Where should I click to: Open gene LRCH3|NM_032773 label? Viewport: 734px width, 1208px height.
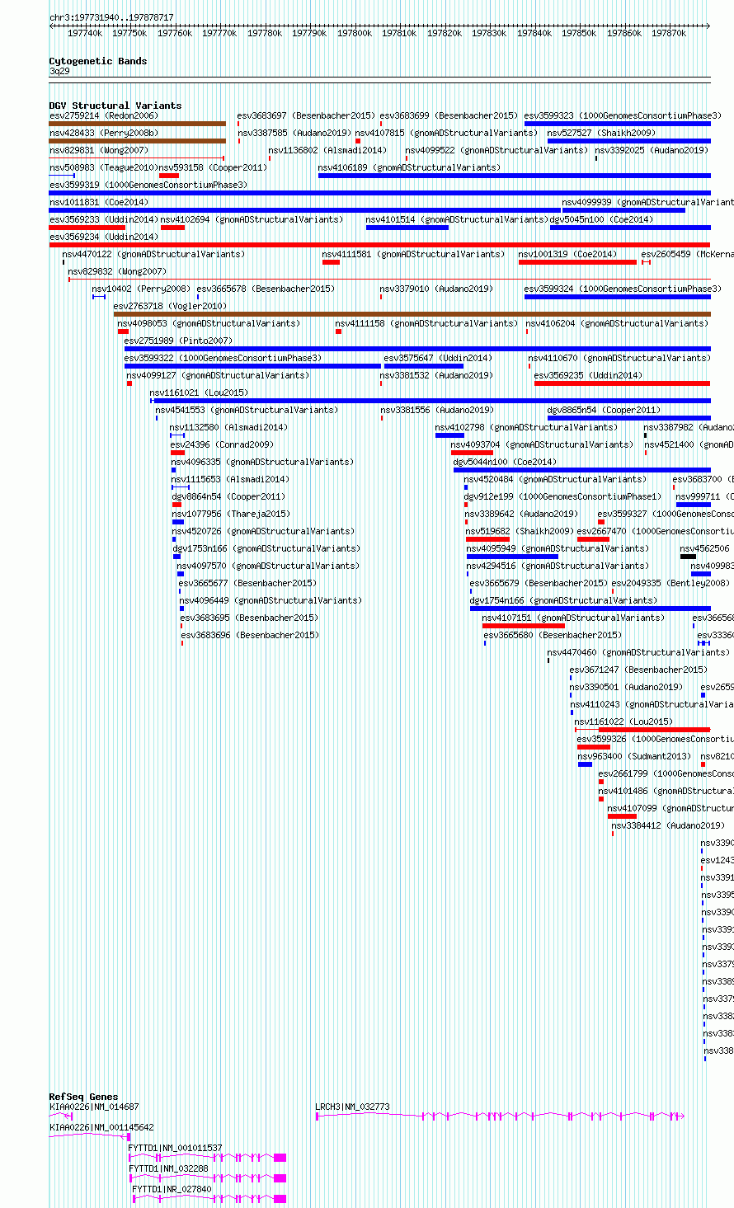[x=353, y=1107]
